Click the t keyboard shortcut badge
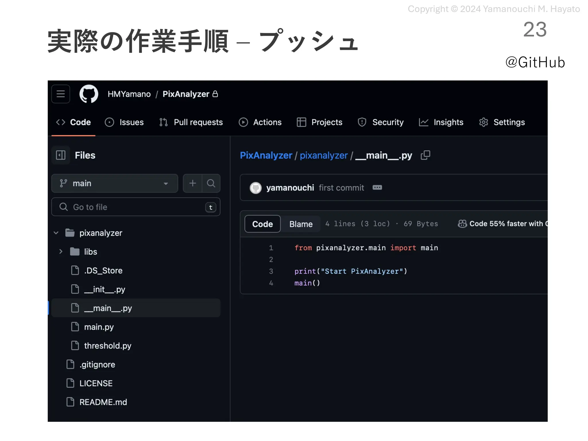588x441 pixels. pos(211,207)
